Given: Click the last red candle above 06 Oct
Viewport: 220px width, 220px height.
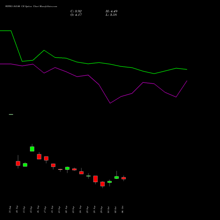Looking at the screenshot, I should pos(124,178).
